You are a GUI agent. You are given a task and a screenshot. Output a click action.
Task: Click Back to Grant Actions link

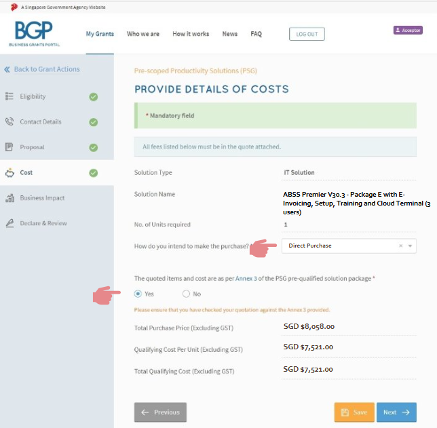47,69
